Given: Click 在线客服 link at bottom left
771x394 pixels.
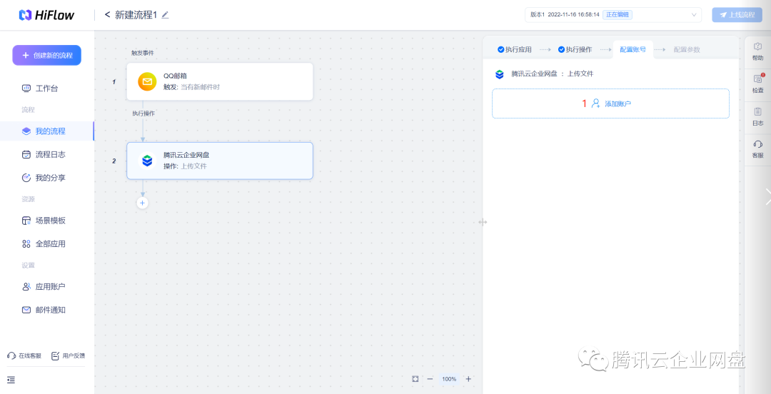Looking at the screenshot, I should [24, 355].
